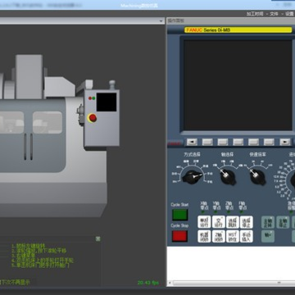Image resolution: width=295 pixels, height=295 pixels.
Task: Click the fifth blank soft key
Action: point(269,142)
